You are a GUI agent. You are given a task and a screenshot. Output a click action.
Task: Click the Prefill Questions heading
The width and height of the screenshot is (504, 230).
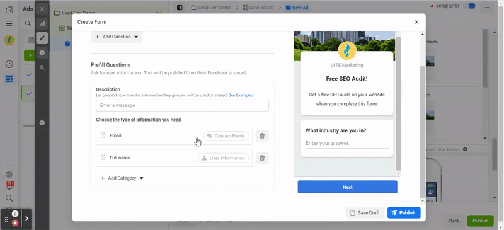(111, 65)
